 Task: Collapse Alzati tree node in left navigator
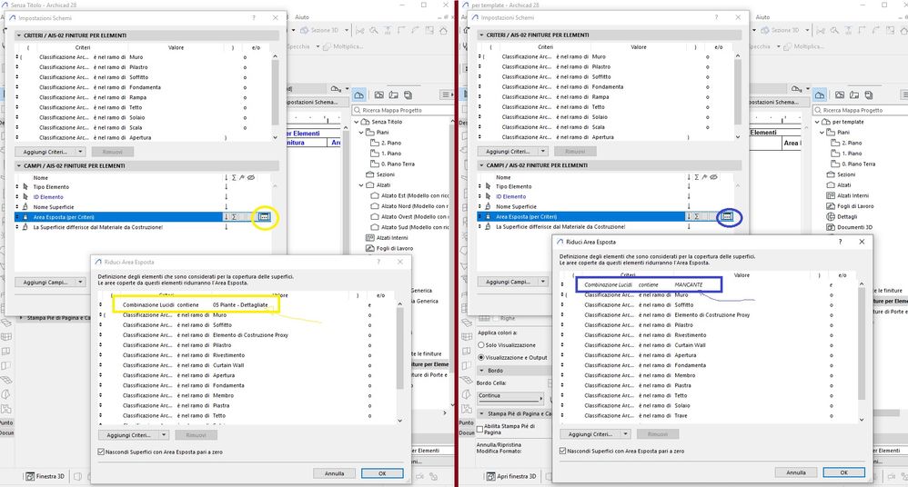[361, 185]
